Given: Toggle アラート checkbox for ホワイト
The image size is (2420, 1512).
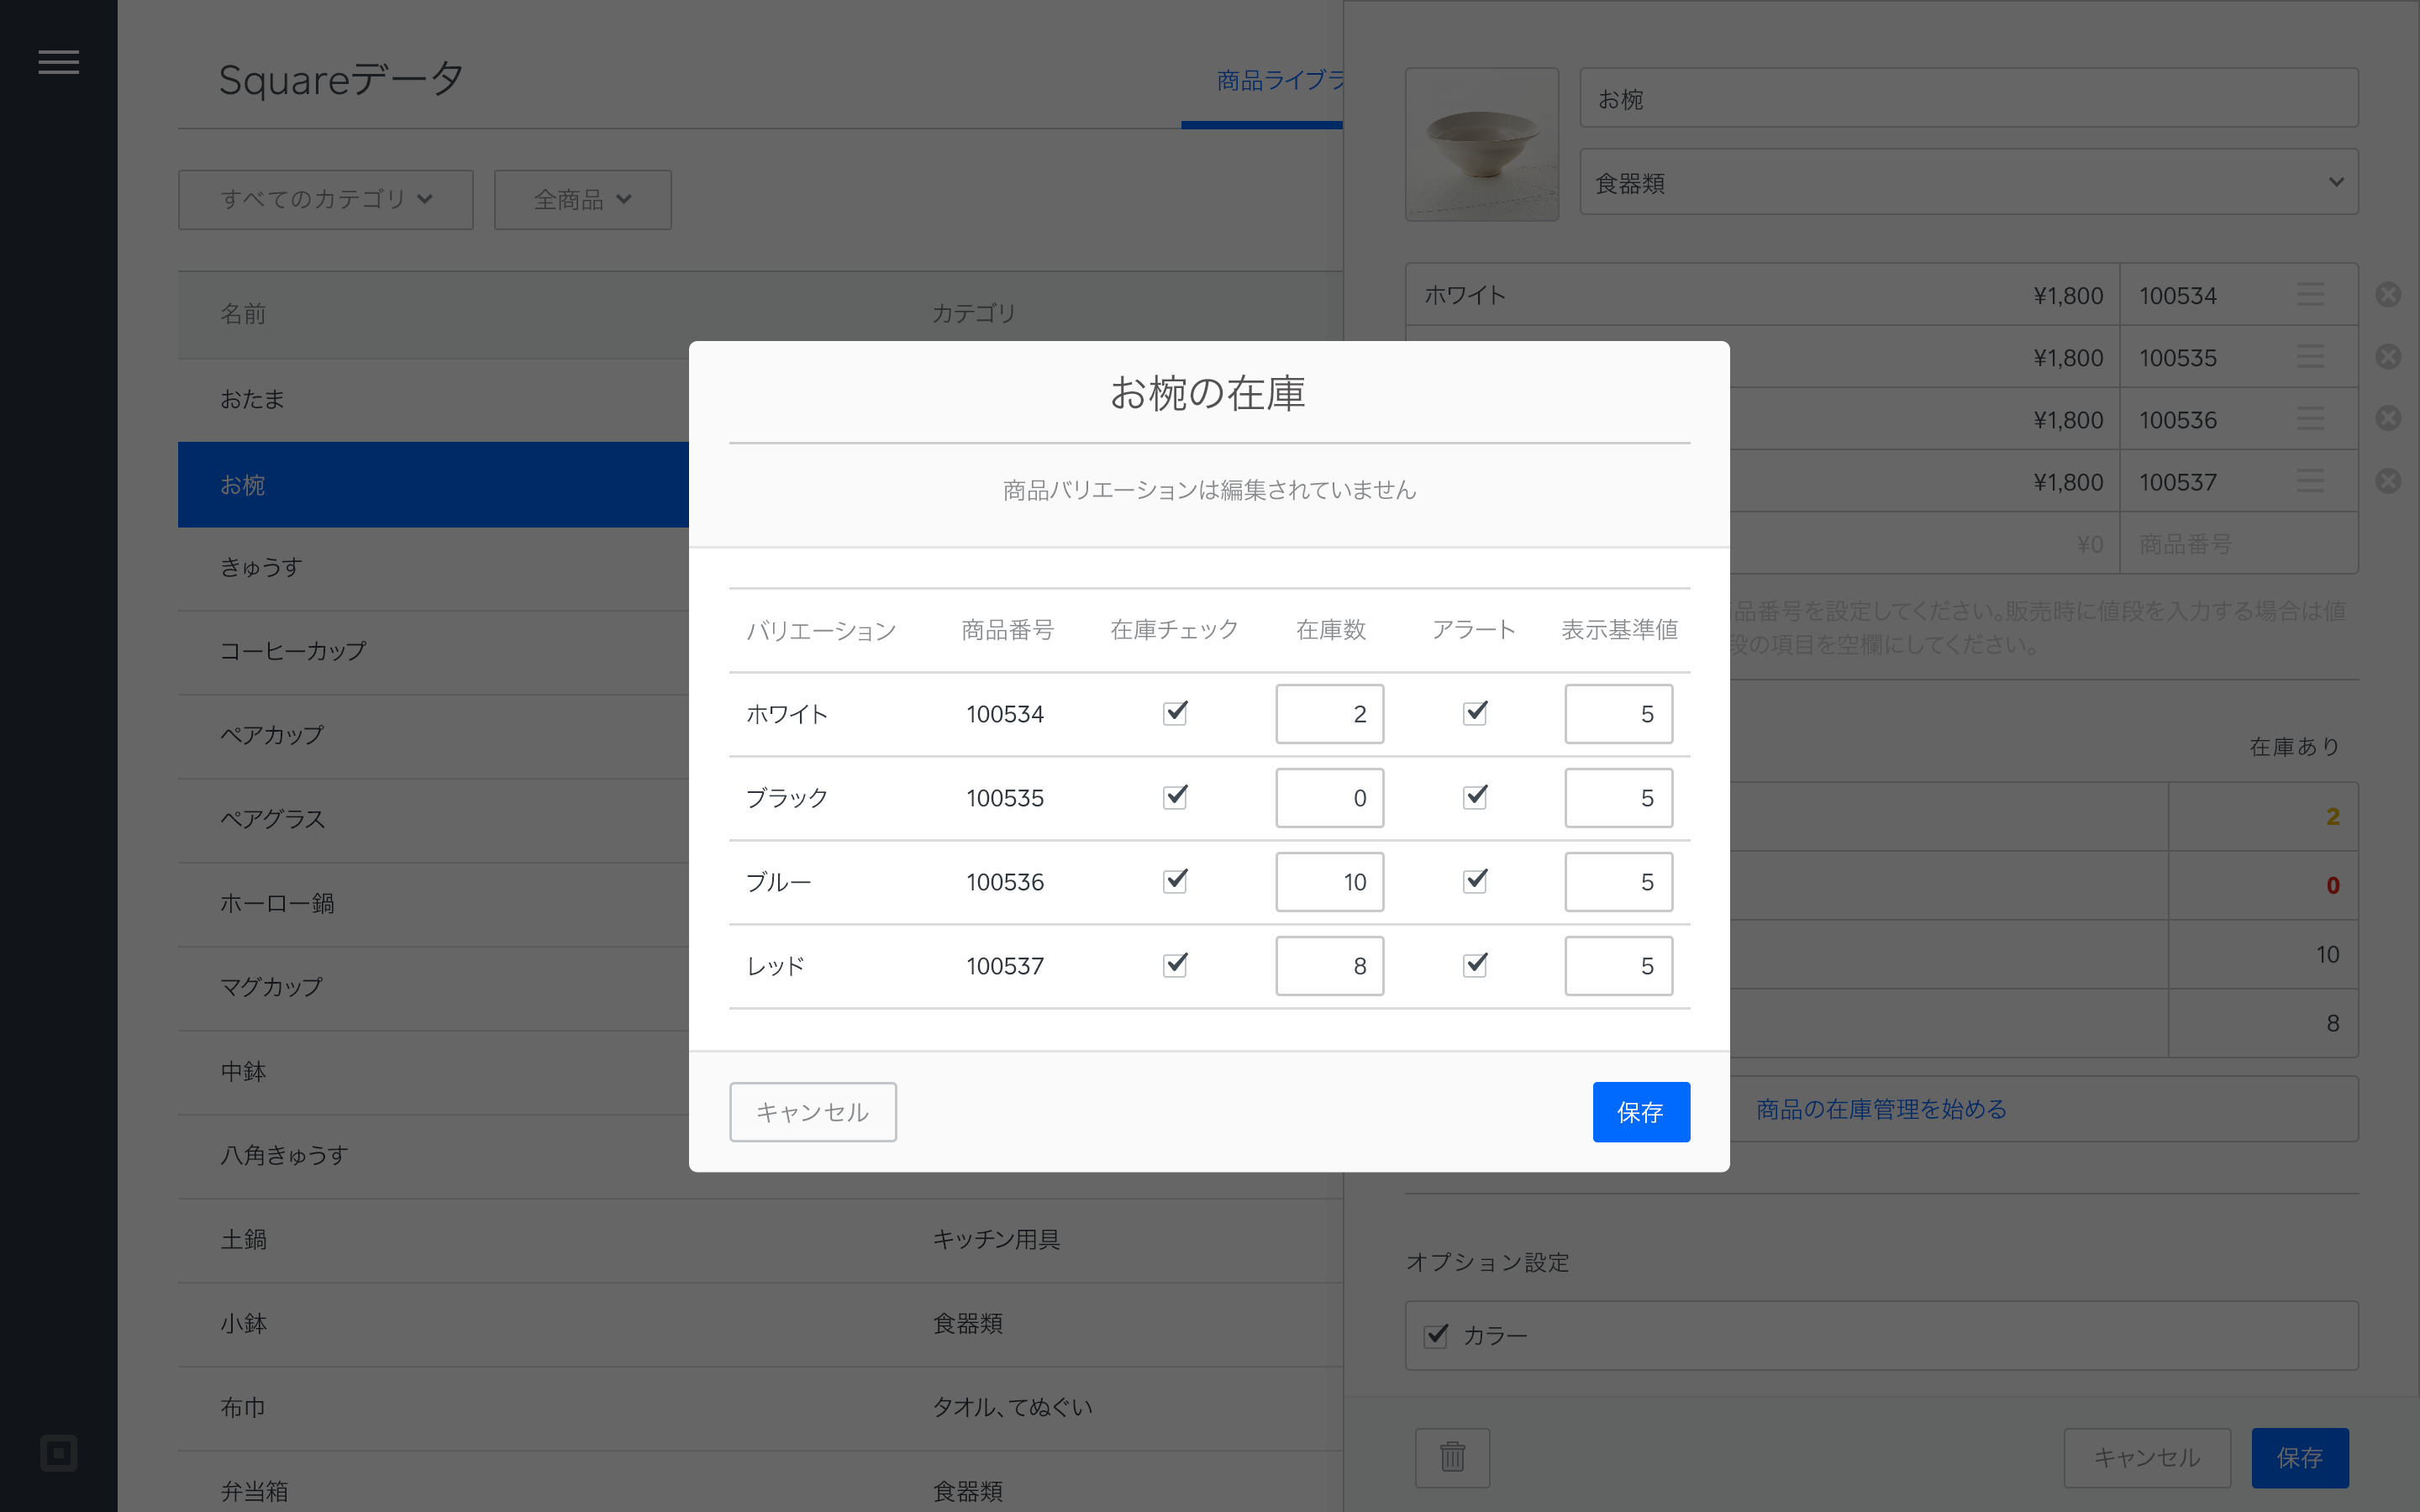Looking at the screenshot, I should pos(1475,713).
